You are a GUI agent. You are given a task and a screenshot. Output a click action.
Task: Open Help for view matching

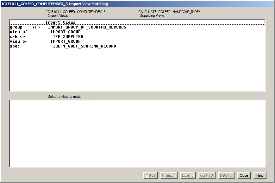coord(260,175)
